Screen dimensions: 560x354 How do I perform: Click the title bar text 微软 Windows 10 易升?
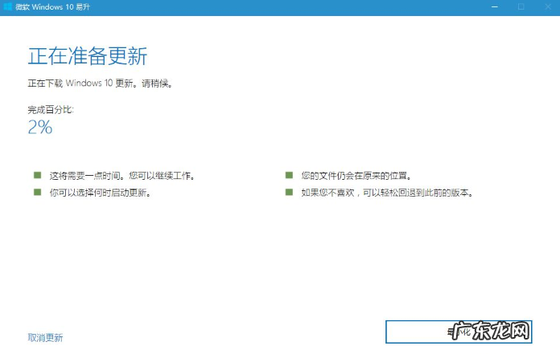pos(53,6)
